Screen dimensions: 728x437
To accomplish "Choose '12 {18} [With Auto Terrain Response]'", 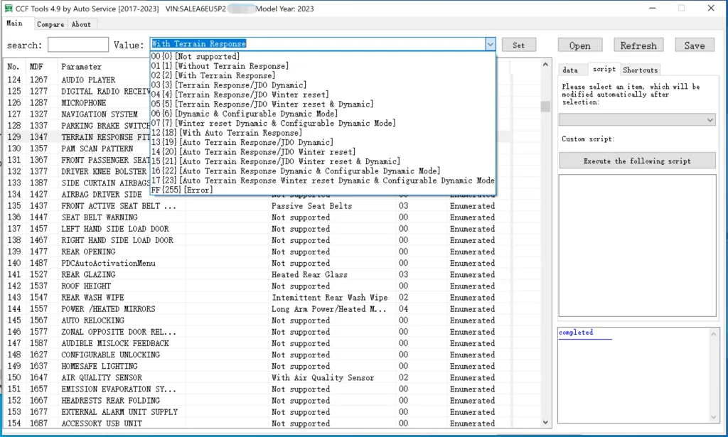I will point(323,133).
